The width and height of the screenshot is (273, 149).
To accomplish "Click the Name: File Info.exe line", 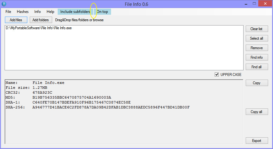I will point(35,83).
